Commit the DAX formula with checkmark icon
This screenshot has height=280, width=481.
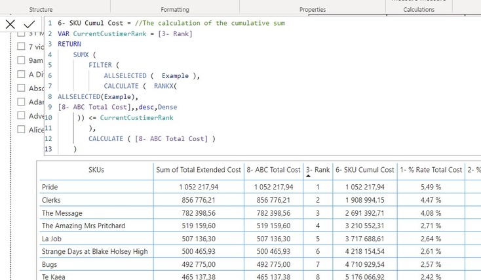pyautogui.click(x=29, y=24)
